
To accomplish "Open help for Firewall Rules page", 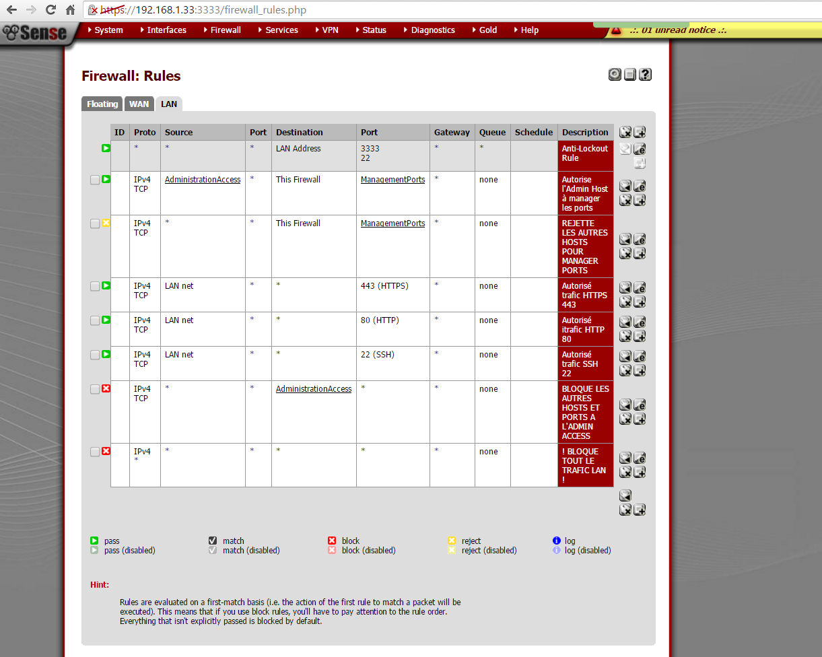I will 645,75.
